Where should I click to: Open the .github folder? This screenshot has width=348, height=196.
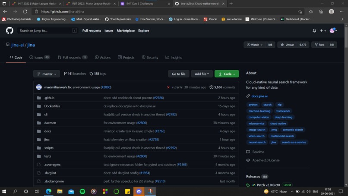(49, 98)
